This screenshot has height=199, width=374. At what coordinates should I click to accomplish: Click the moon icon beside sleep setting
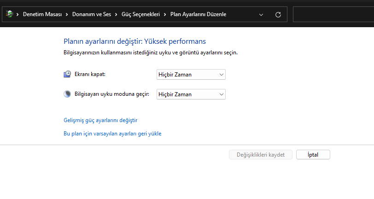tap(67, 94)
